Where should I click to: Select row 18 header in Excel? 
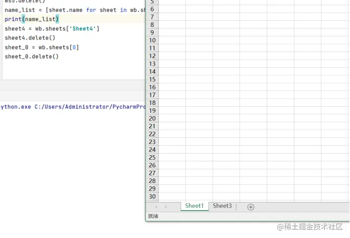point(152,103)
